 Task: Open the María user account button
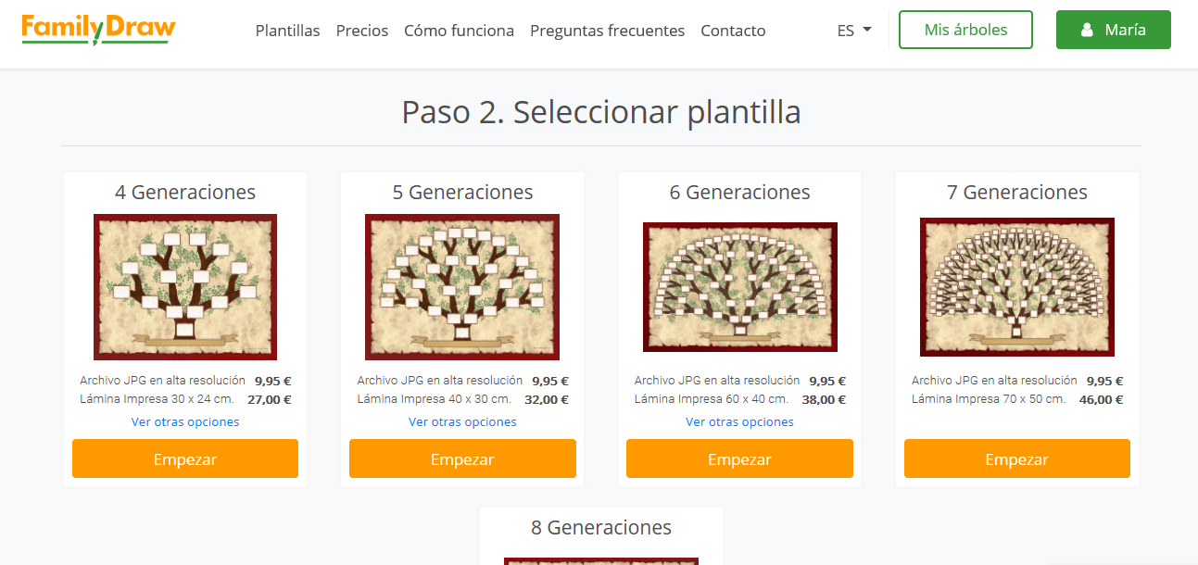1113,30
